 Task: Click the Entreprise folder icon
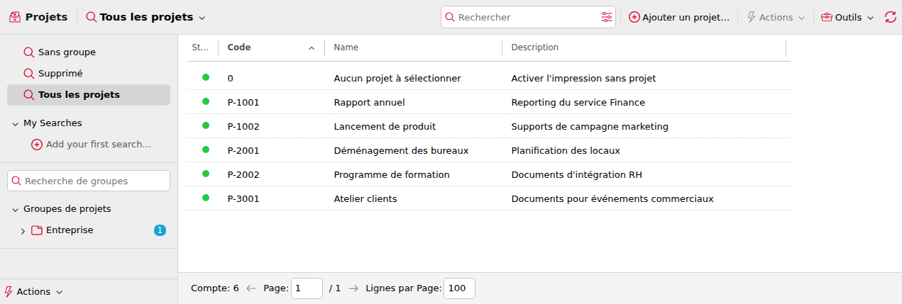pos(37,230)
